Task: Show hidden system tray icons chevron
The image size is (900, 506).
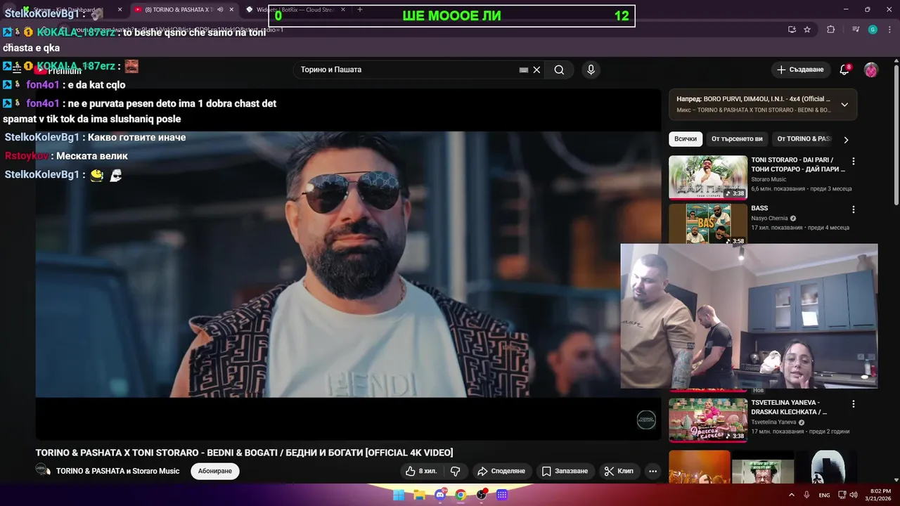Action: [x=792, y=495]
